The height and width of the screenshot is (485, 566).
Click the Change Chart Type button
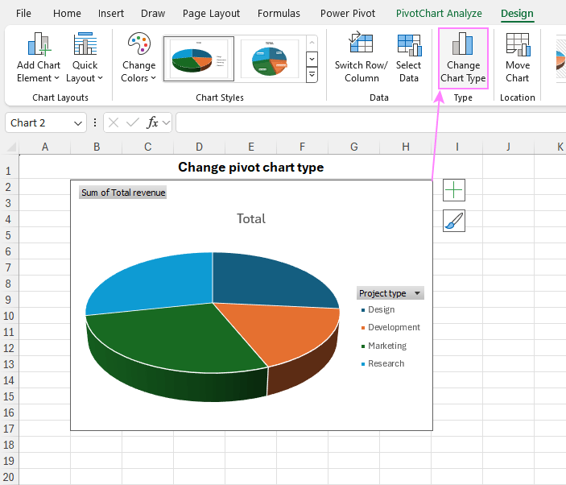[463, 58]
